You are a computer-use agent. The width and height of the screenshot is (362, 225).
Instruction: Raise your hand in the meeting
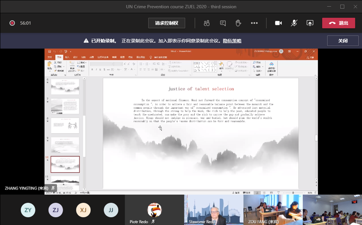(238, 23)
